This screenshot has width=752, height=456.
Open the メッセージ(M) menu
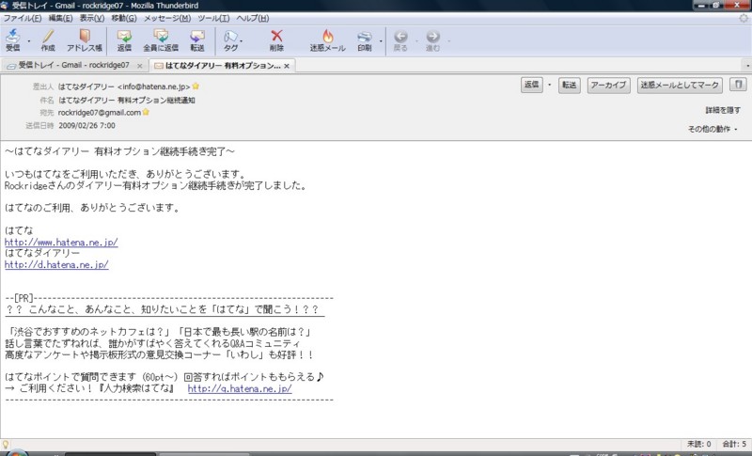point(167,18)
